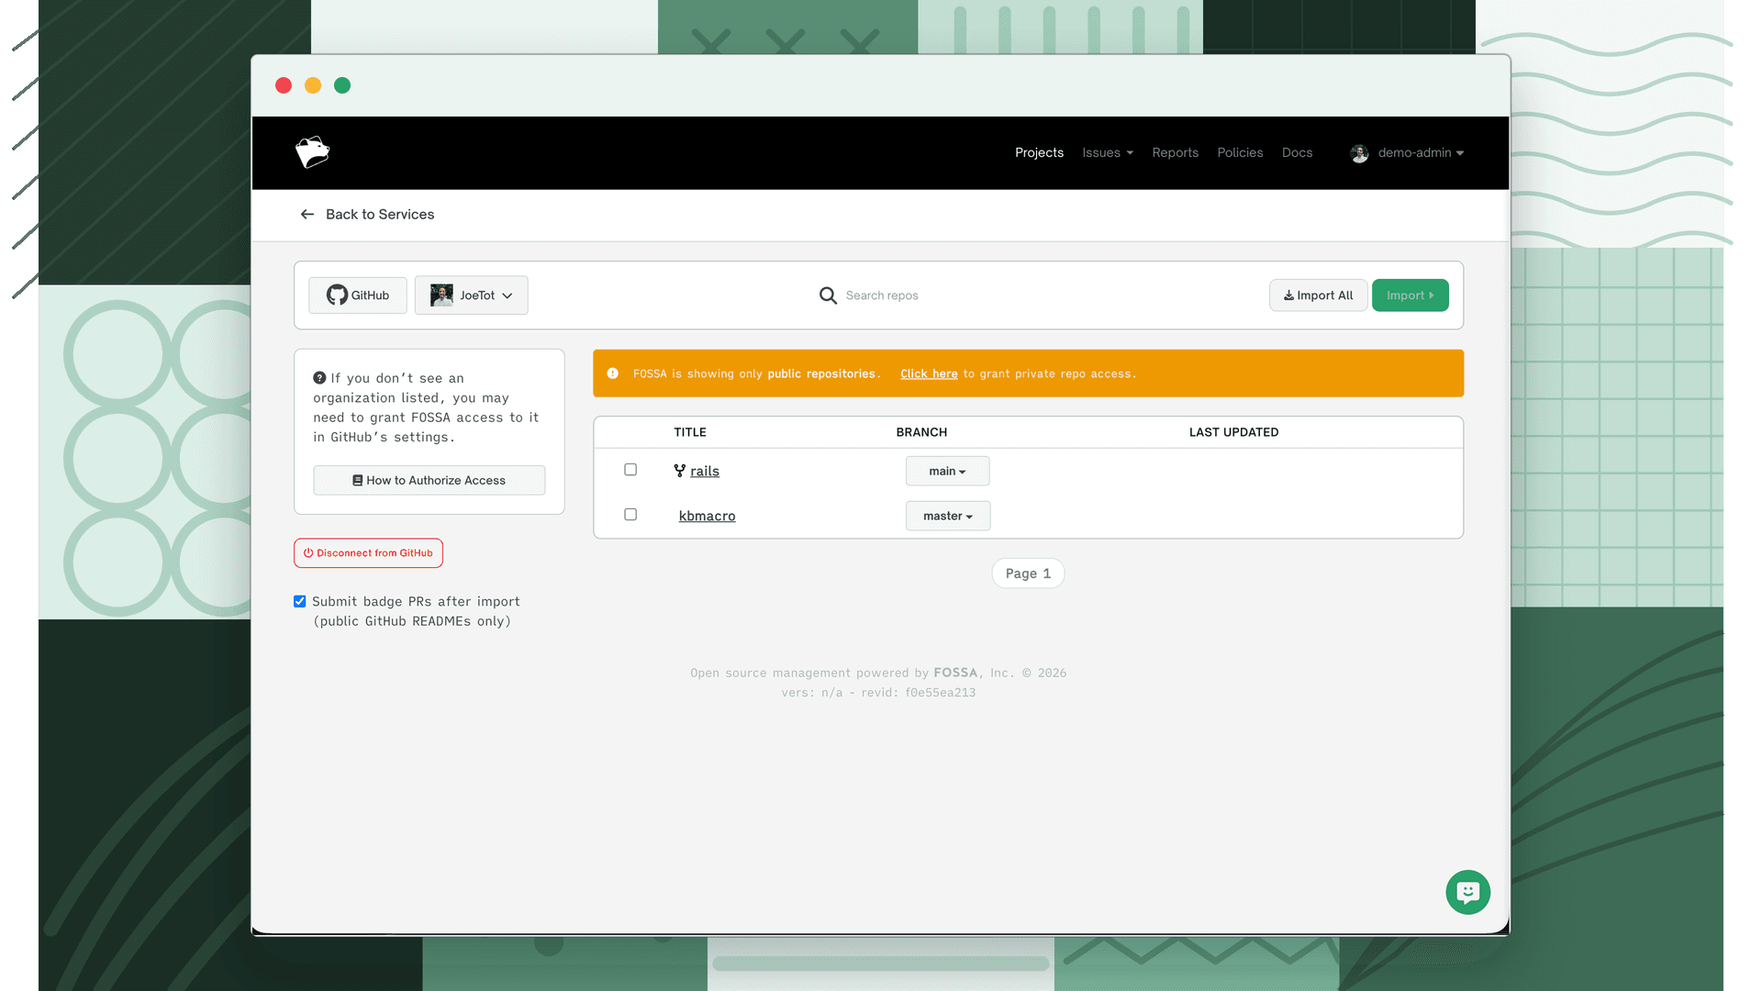Image resolution: width=1762 pixels, height=991 pixels.
Task: Click the FOSSA bear logo
Action: coord(312,152)
